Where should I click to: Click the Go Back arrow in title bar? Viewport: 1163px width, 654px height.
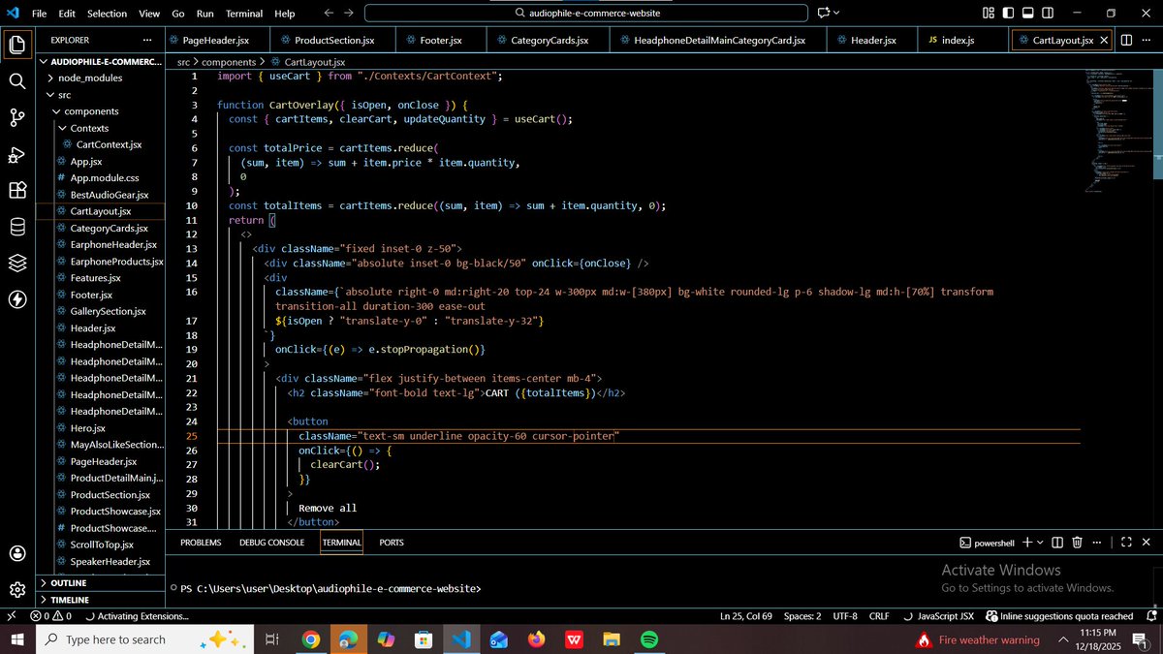coord(328,13)
